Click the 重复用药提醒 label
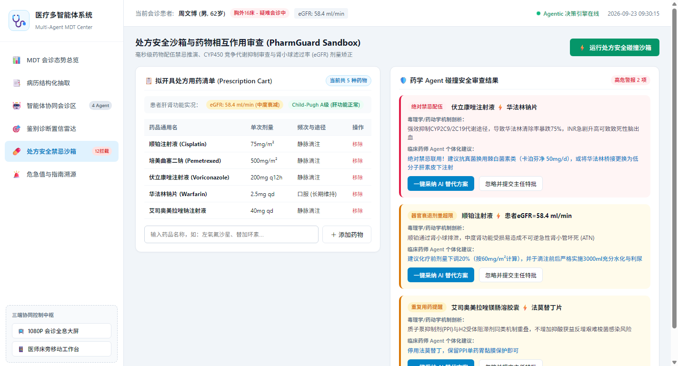Screen dimensions: 678x366 (427, 307)
